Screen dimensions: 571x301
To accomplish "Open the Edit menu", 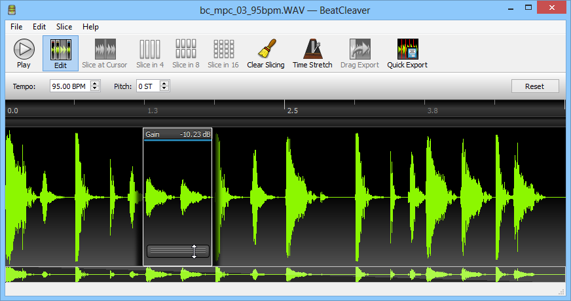I will point(39,27).
